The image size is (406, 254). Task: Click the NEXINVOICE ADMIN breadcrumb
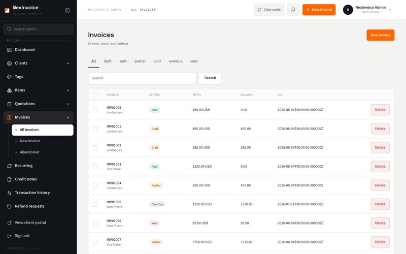[x=105, y=10]
